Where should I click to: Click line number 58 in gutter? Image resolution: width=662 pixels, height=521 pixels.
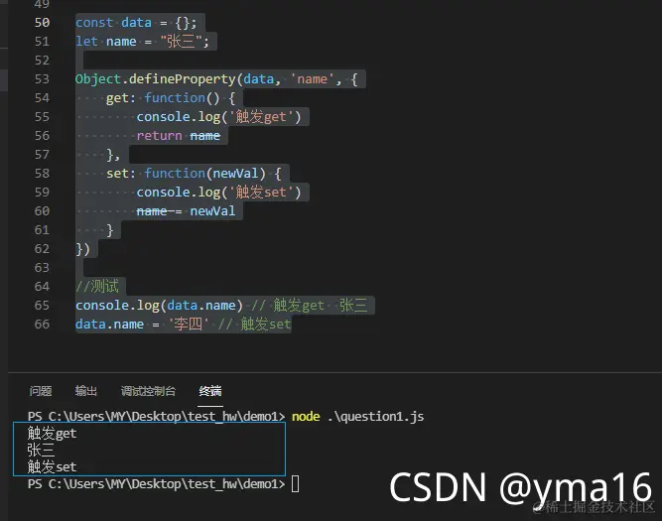click(x=42, y=173)
